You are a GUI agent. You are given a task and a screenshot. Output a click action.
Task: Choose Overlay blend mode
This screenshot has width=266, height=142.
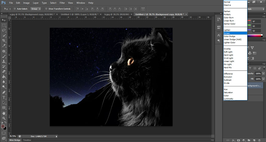pos(235,49)
